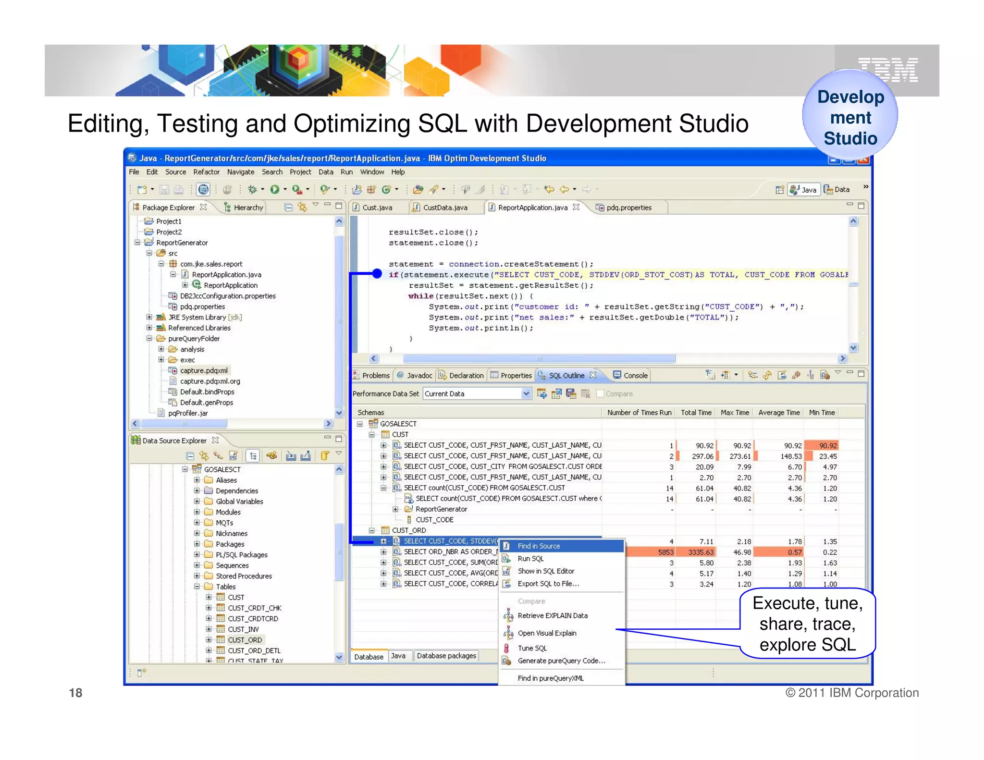The image size is (984, 760).
Task: Sort by the Total Time column header
Action: [x=696, y=413]
